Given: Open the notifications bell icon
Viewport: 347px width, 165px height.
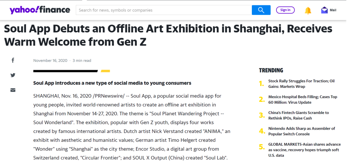Looking at the screenshot, I should pyautogui.click(x=308, y=10).
